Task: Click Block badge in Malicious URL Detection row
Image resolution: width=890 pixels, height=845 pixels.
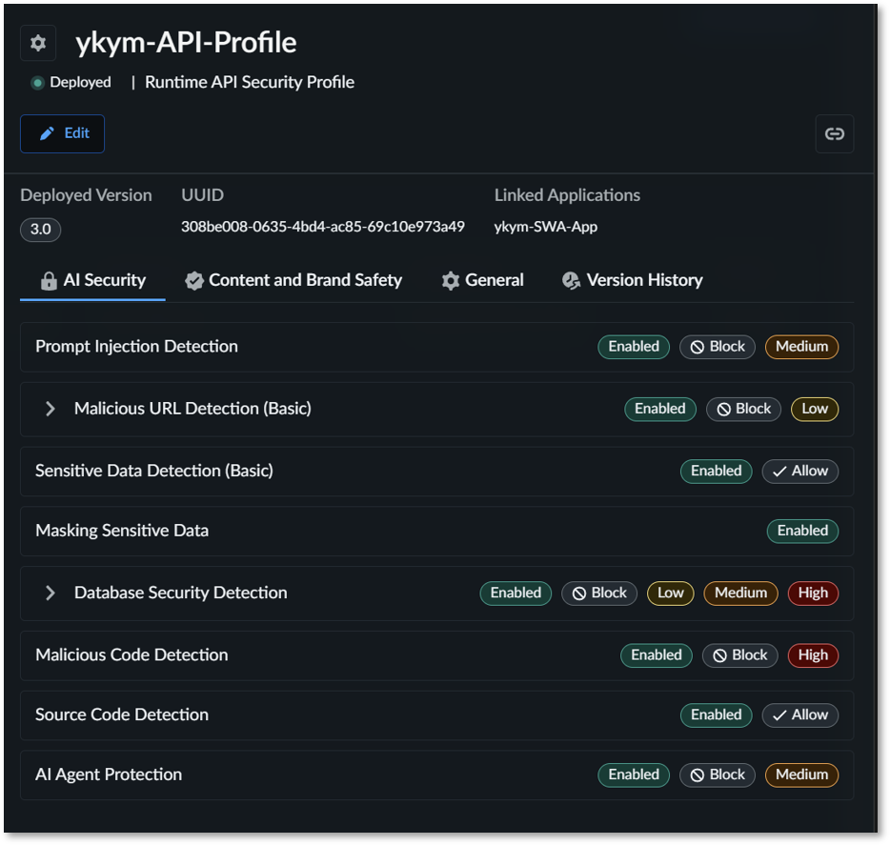Action: tap(743, 410)
